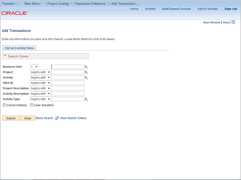Click the Activity Description text field

[x=68, y=94]
